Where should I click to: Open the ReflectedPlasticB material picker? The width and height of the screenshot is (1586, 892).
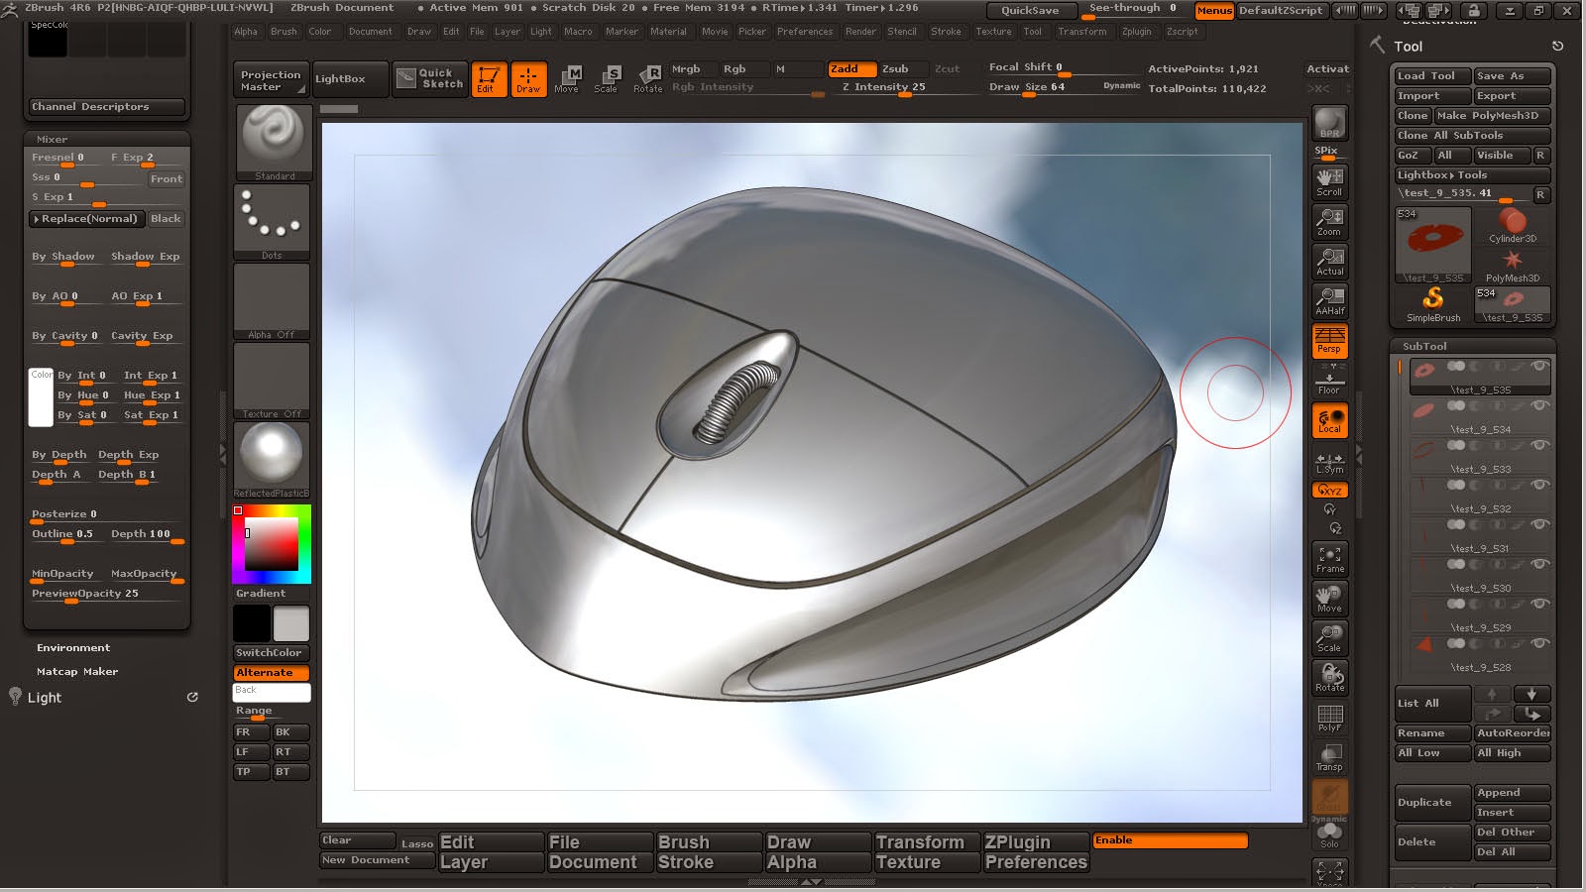271,456
